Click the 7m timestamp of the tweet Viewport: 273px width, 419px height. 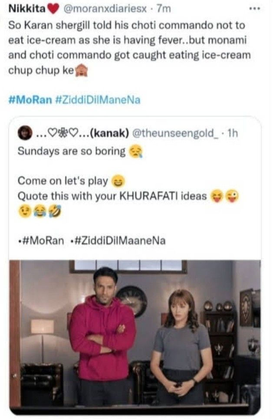[164, 9]
